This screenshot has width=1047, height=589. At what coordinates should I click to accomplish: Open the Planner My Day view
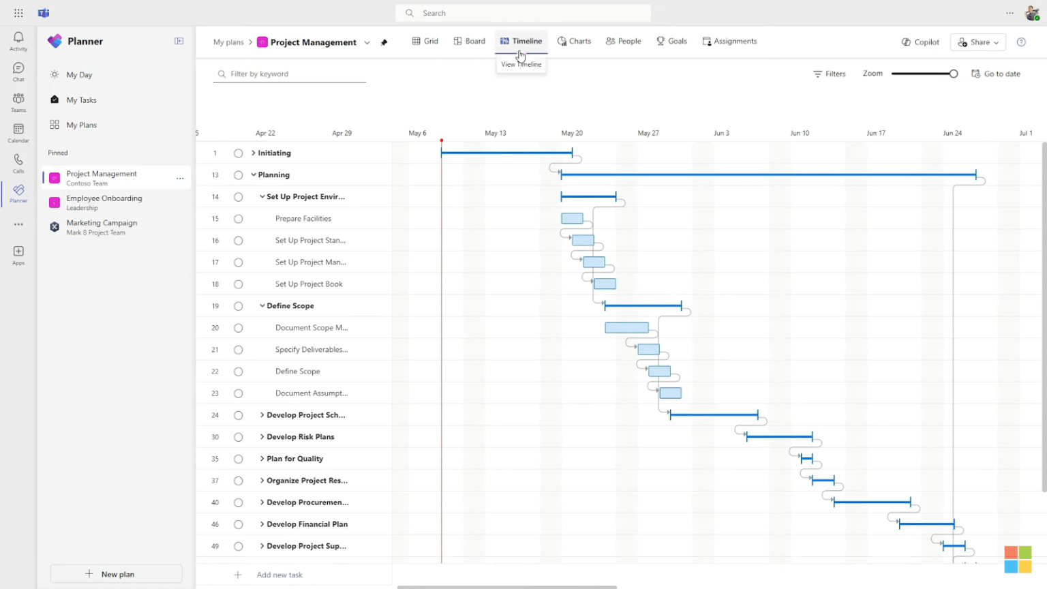(x=80, y=74)
